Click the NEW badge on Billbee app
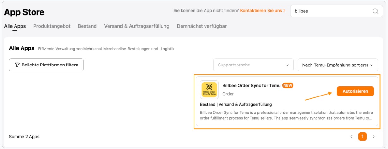Screen dimensions: 388x149 288,85
